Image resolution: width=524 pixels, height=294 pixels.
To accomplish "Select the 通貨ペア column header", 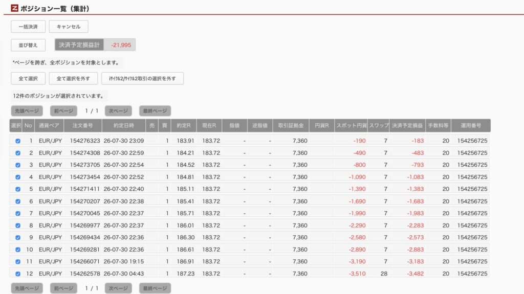I will [x=49, y=126].
